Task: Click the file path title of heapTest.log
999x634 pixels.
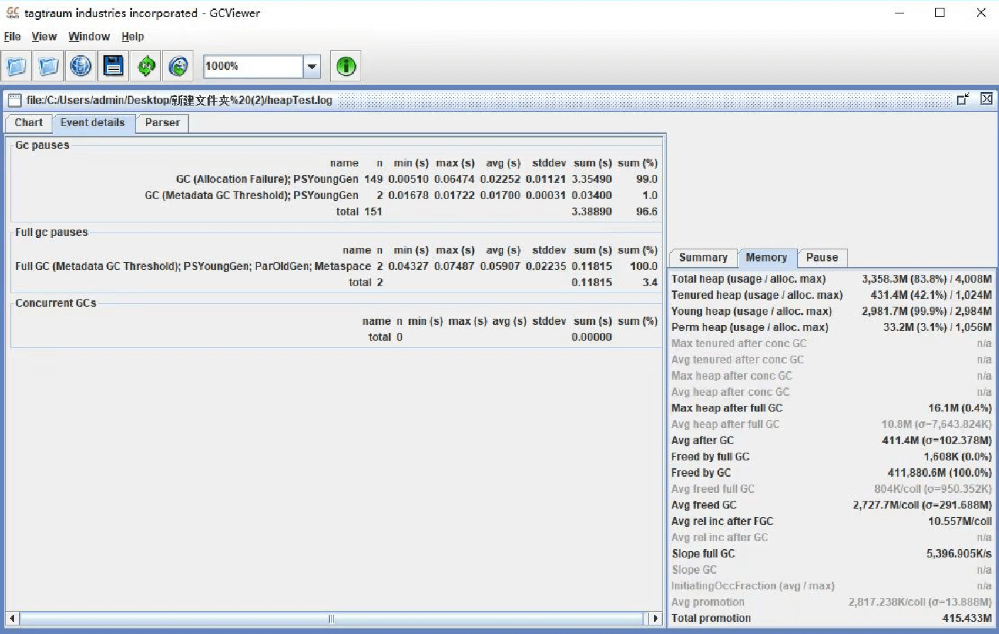Action: [x=179, y=101]
